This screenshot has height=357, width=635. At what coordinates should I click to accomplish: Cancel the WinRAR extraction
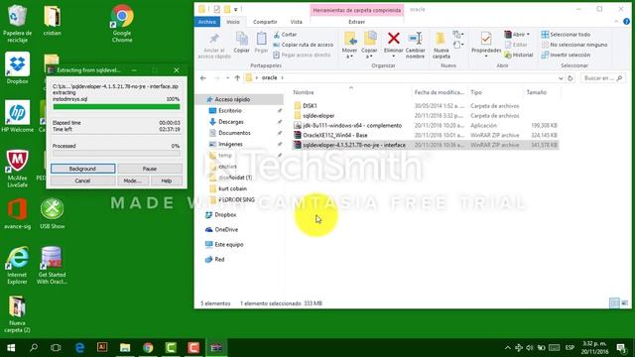point(82,180)
